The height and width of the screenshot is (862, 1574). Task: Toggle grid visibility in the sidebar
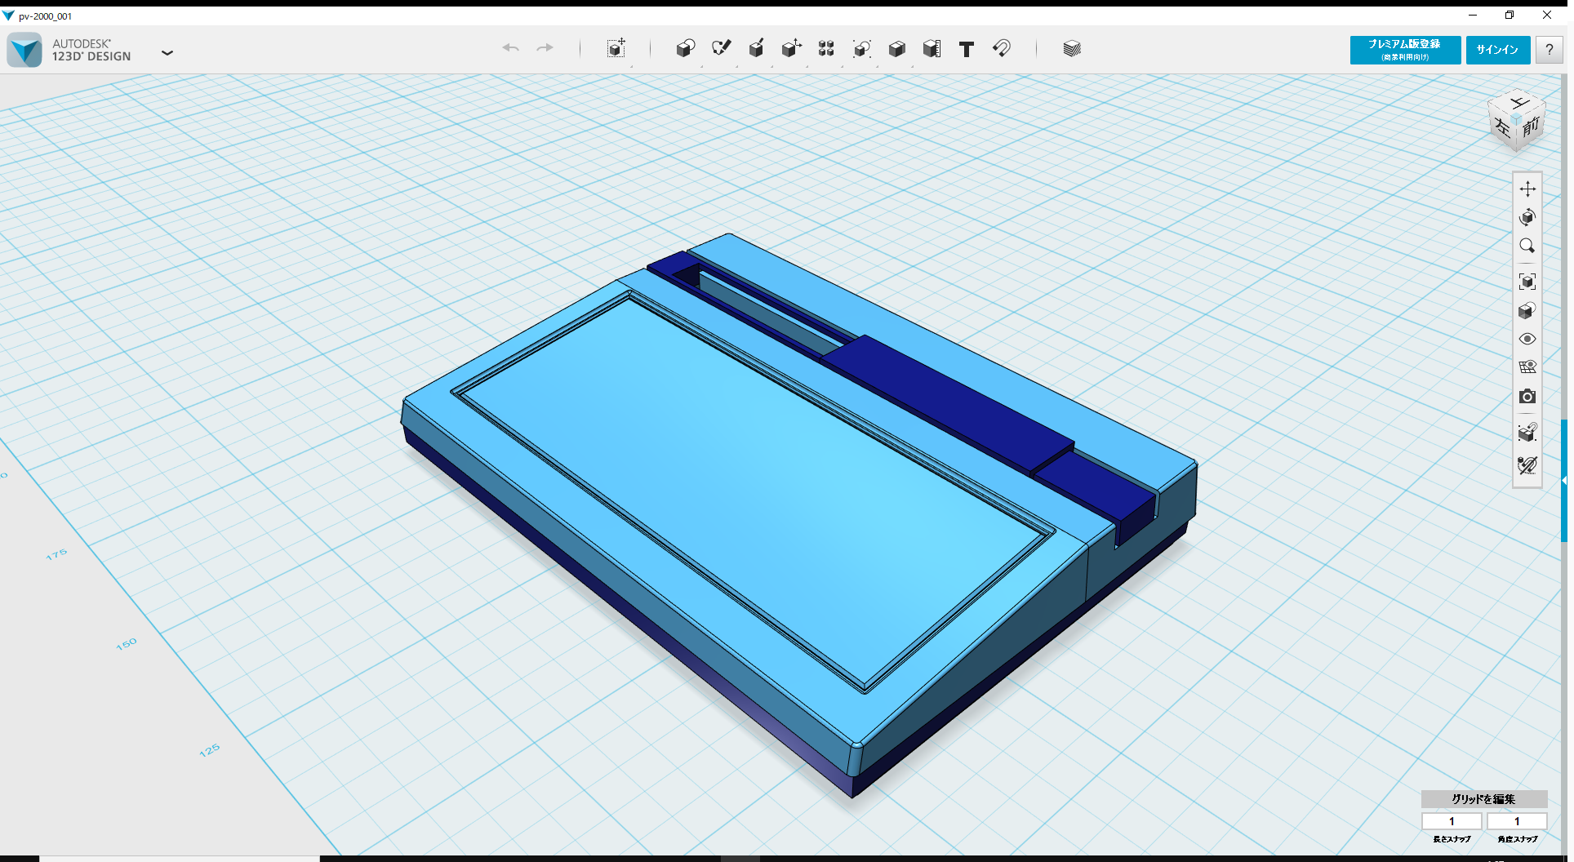click(1527, 367)
